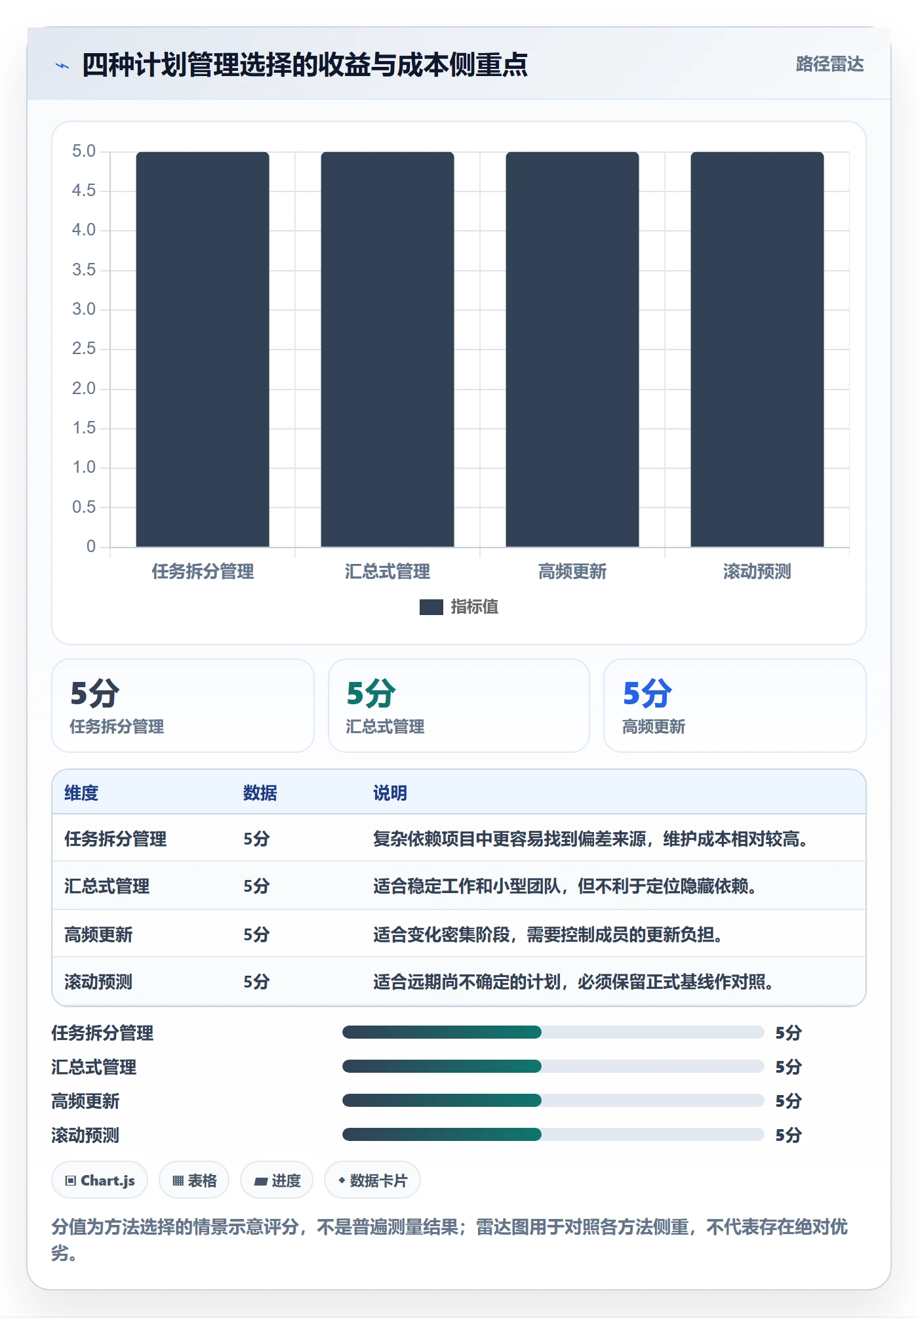This screenshot has height=1318, width=918.
Task: Click table cell 任务拆分管理 in first row
Action: pyautogui.click(x=115, y=839)
